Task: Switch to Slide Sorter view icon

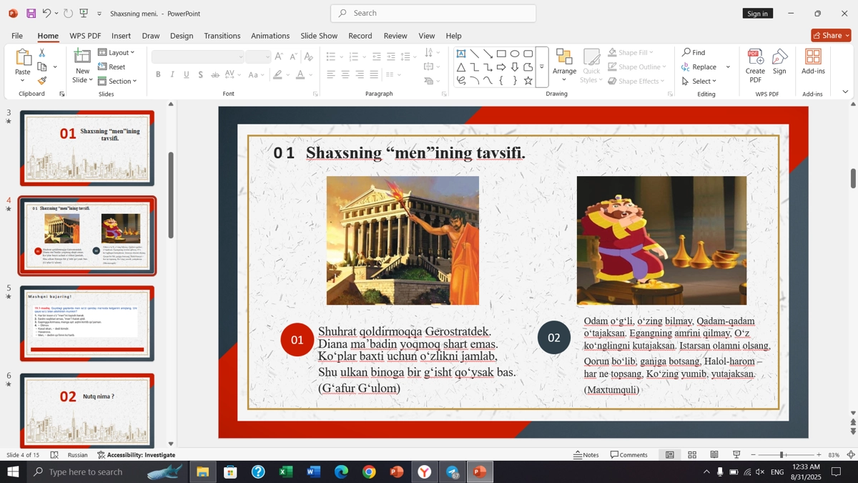Action: [692, 455]
